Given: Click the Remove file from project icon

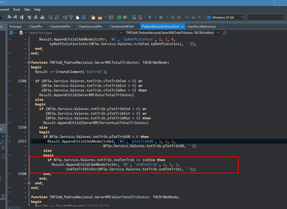Looking at the screenshot, I should point(140,17).
